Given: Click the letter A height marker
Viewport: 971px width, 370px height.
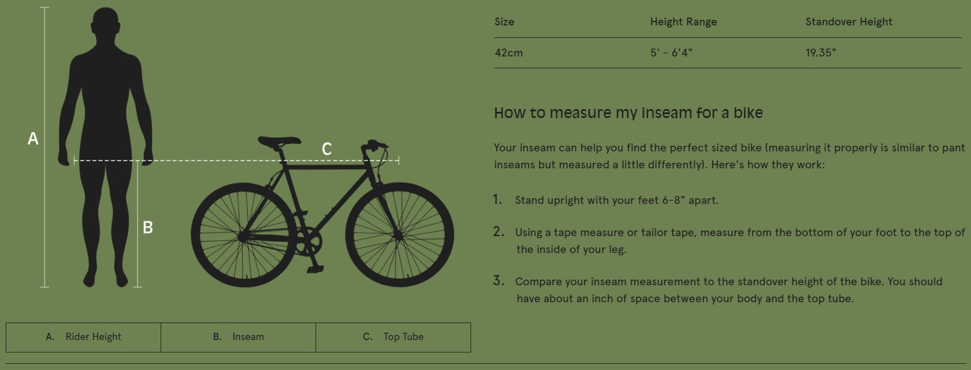Looking at the screenshot, I should (x=33, y=138).
